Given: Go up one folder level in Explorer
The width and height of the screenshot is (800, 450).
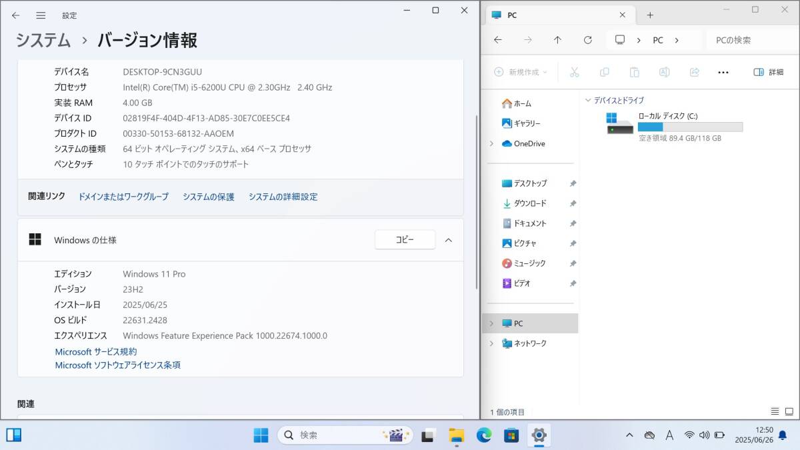Looking at the screenshot, I should [x=557, y=40].
